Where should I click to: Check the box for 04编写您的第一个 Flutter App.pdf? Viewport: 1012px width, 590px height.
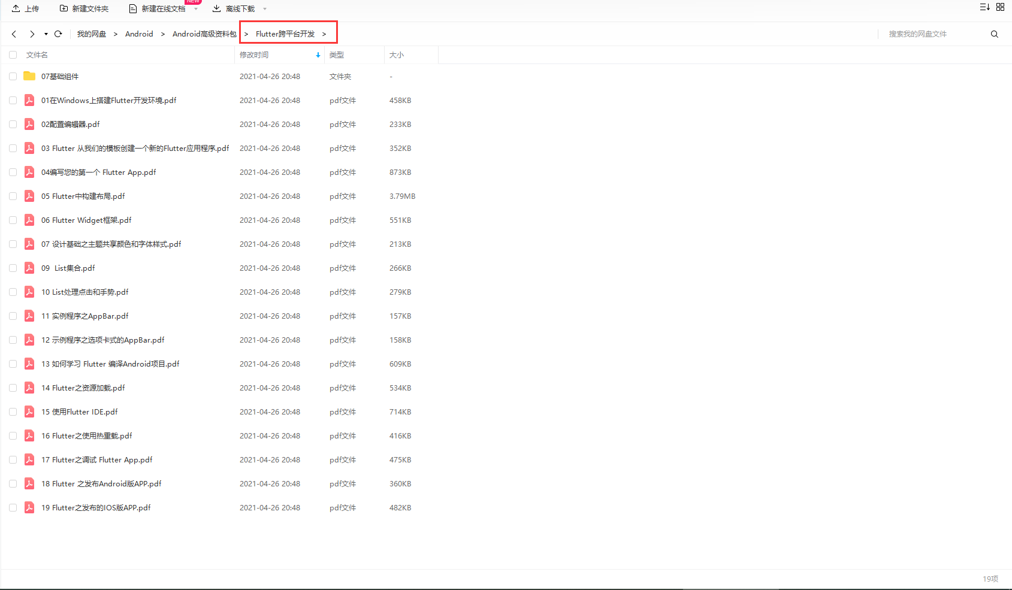tap(13, 173)
